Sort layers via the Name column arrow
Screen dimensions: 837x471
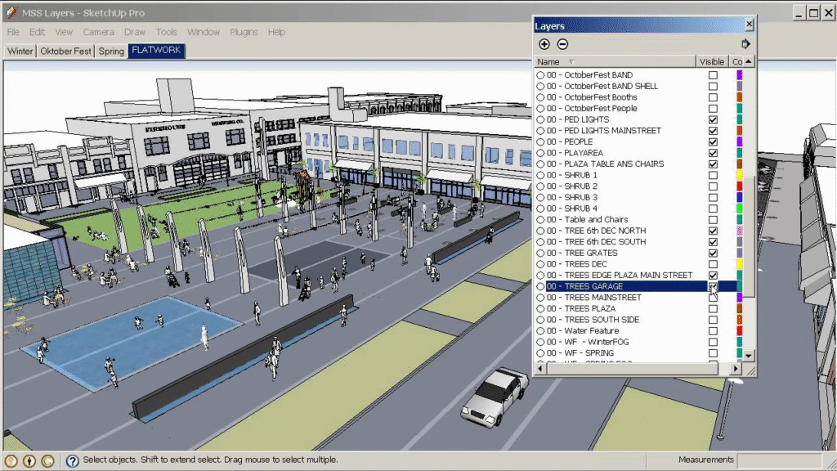coord(571,62)
